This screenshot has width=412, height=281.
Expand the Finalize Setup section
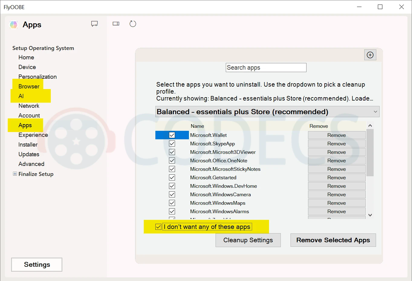(x=15, y=174)
